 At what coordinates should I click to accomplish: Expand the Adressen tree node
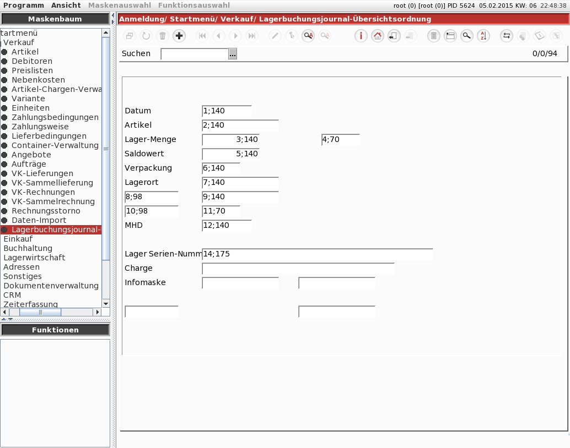(21, 267)
